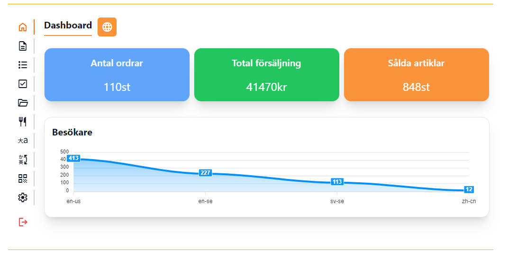Click the Total försäljning green card
Image resolution: width=526 pixels, height=259 pixels.
click(x=266, y=75)
